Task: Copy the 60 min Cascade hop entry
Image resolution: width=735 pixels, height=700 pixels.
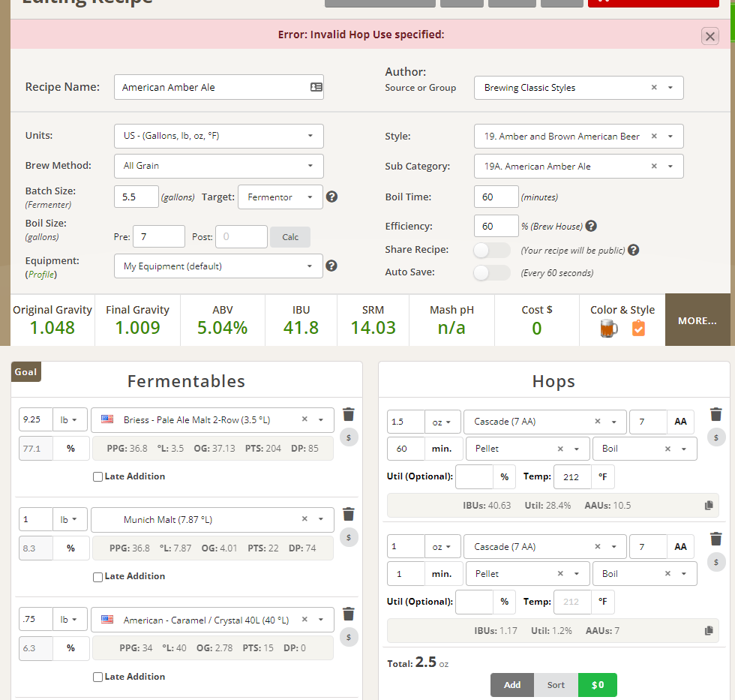Action: point(709,506)
